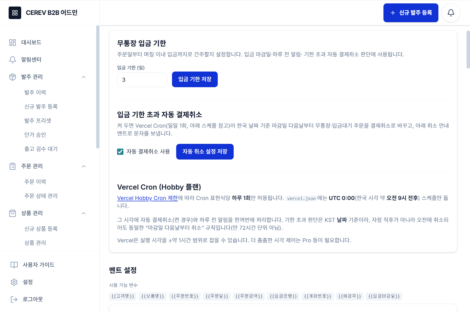Open notifications via top-right bell icon

click(451, 13)
